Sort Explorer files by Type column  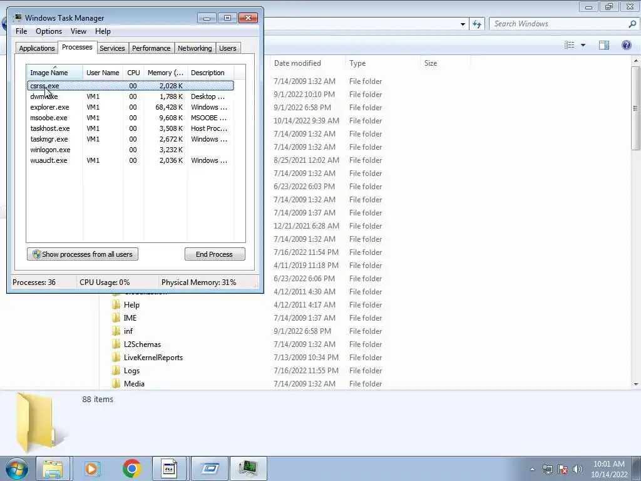(x=382, y=63)
